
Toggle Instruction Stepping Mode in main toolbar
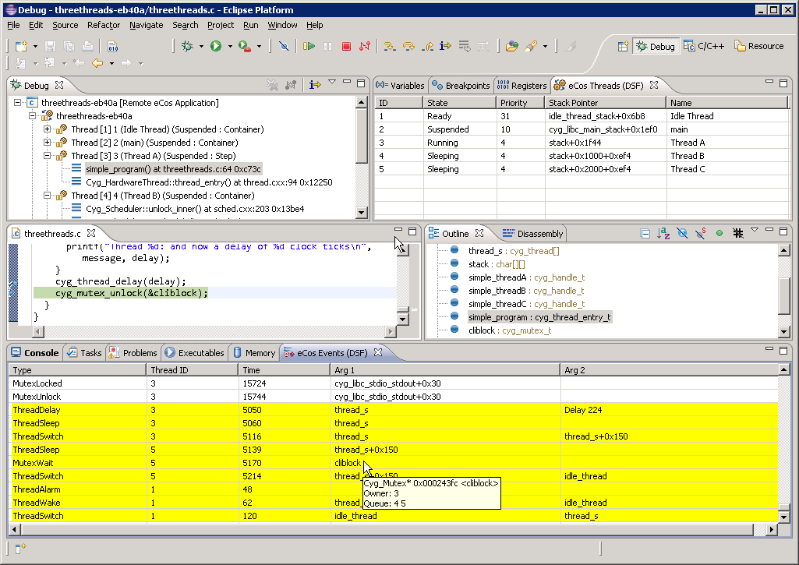pyautogui.click(x=445, y=46)
